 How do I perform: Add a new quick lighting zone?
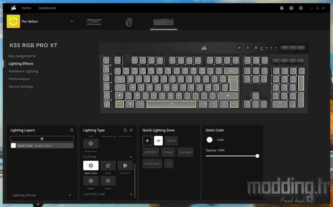(x=147, y=140)
